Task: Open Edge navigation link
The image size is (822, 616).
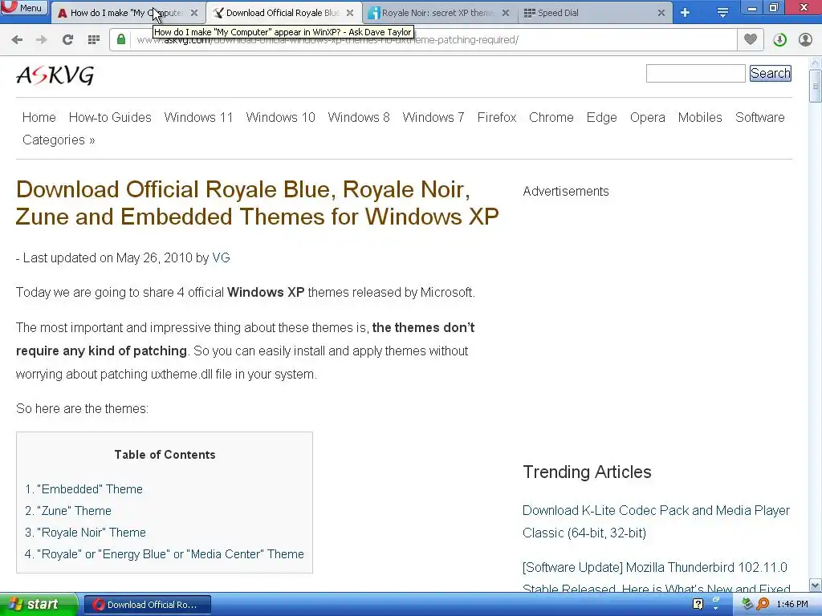Action: coord(601,117)
